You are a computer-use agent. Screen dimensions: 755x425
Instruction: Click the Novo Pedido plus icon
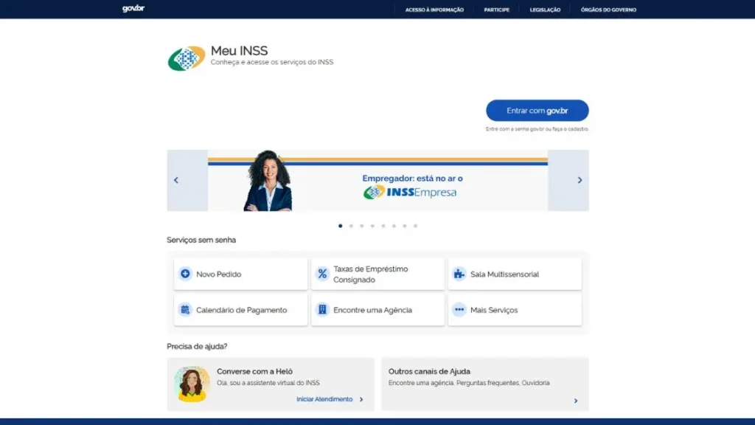[x=185, y=274]
